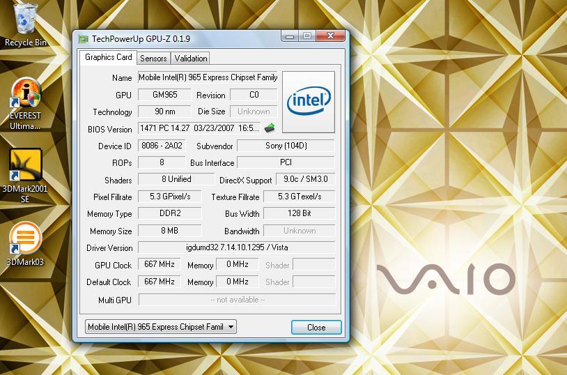
Task: Switch to the Sensors tab
Action: [153, 59]
